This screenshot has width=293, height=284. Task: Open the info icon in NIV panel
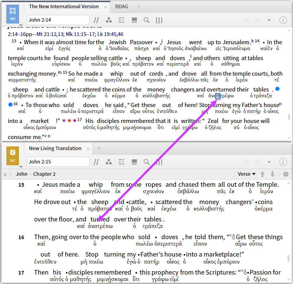[283, 20]
